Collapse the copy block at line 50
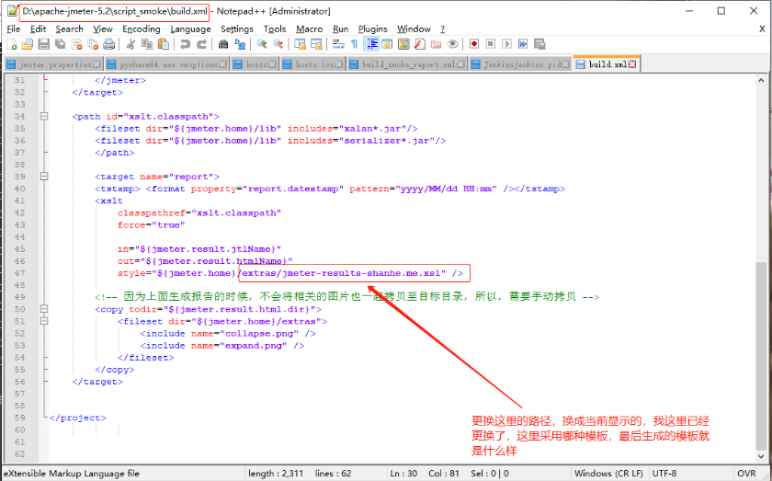Viewport: 772px width, 481px height. pyautogui.click(x=44, y=309)
